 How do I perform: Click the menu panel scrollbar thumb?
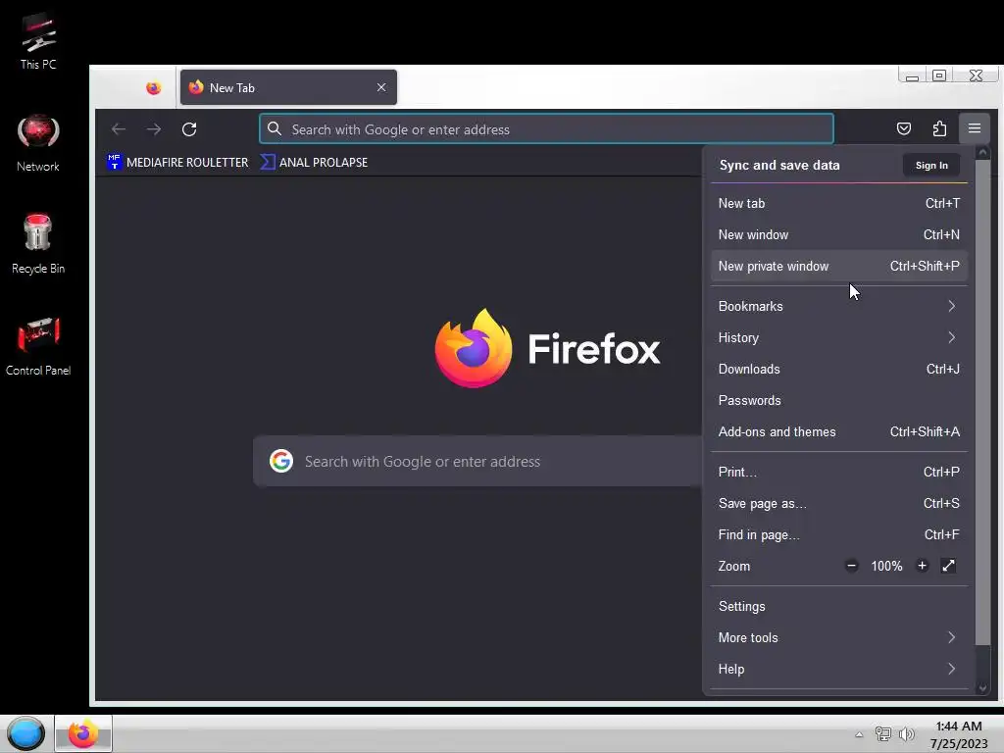pos(982,402)
